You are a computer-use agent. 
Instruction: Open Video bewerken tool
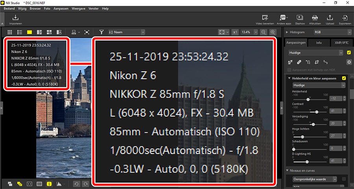click(x=265, y=18)
